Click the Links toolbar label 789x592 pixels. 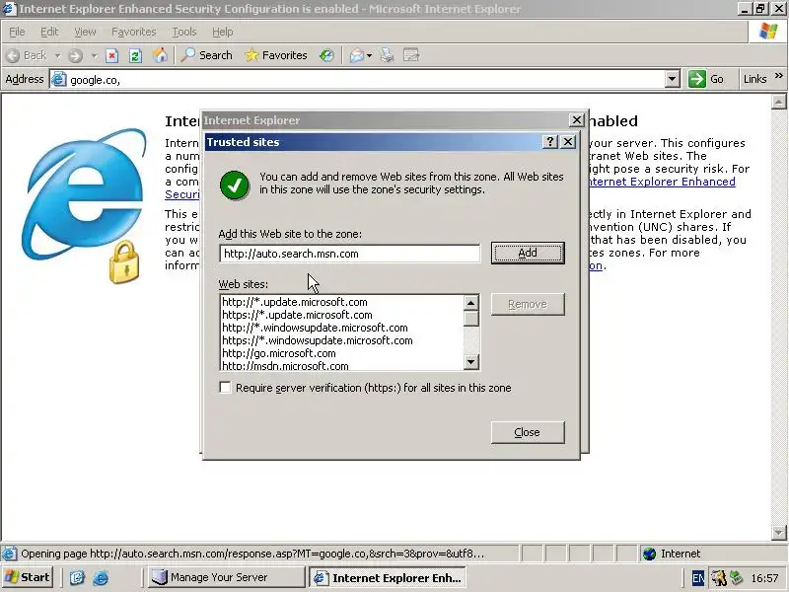click(x=754, y=79)
